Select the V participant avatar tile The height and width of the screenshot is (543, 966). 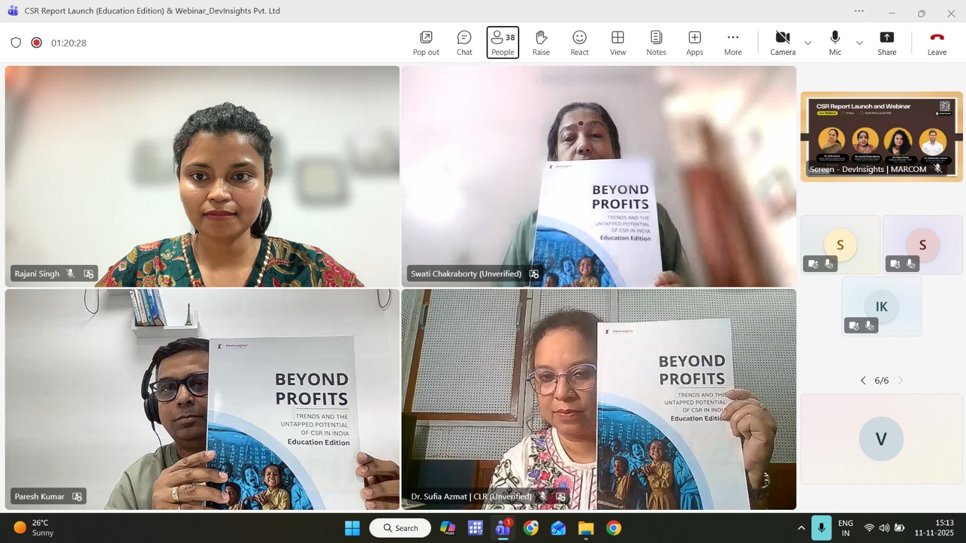[881, 439]
